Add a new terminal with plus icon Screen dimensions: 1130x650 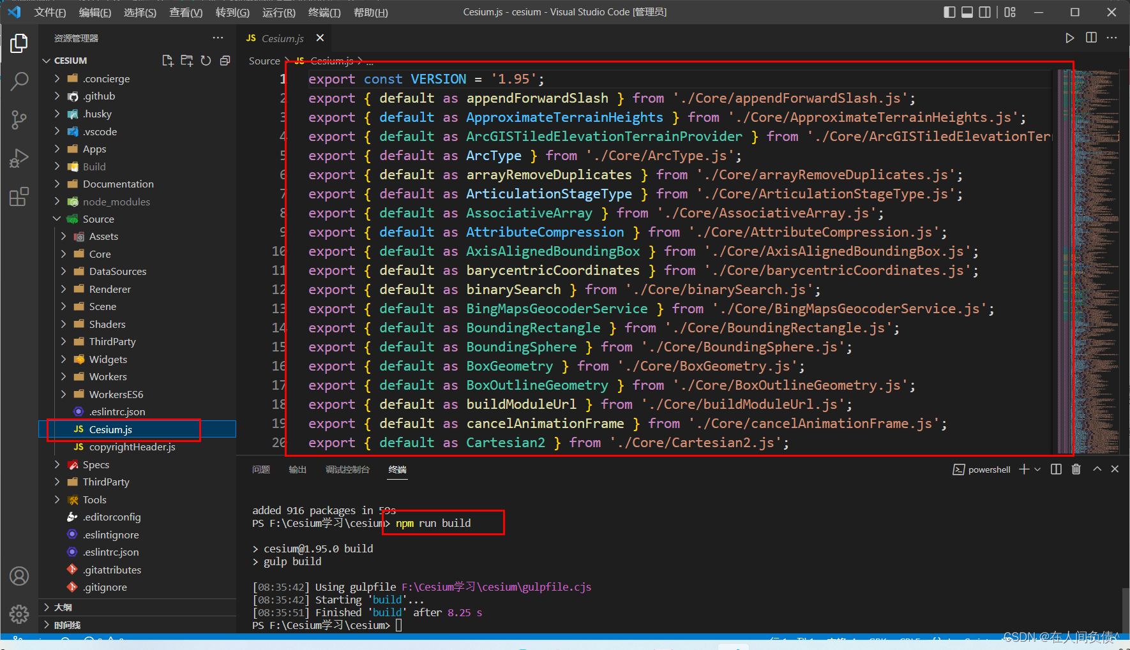point(1024,469)
